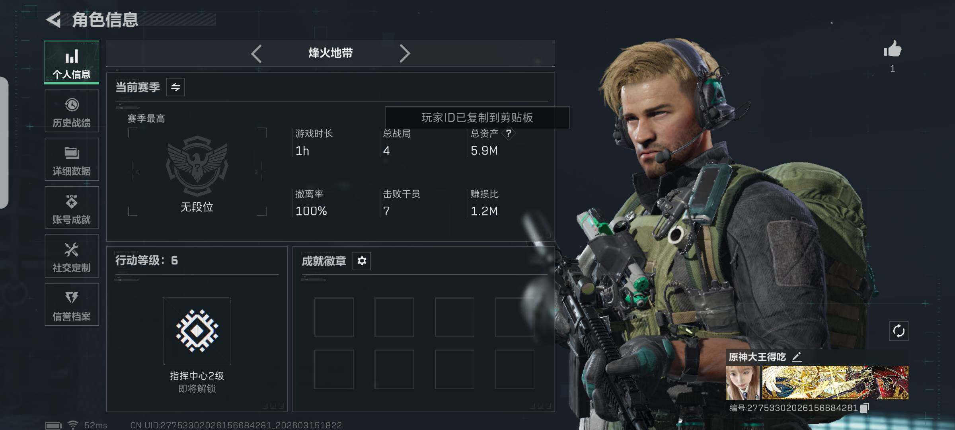Click the rotate character refresh icon
Screen dimensions: 955x430
click(x=899, y=331)
